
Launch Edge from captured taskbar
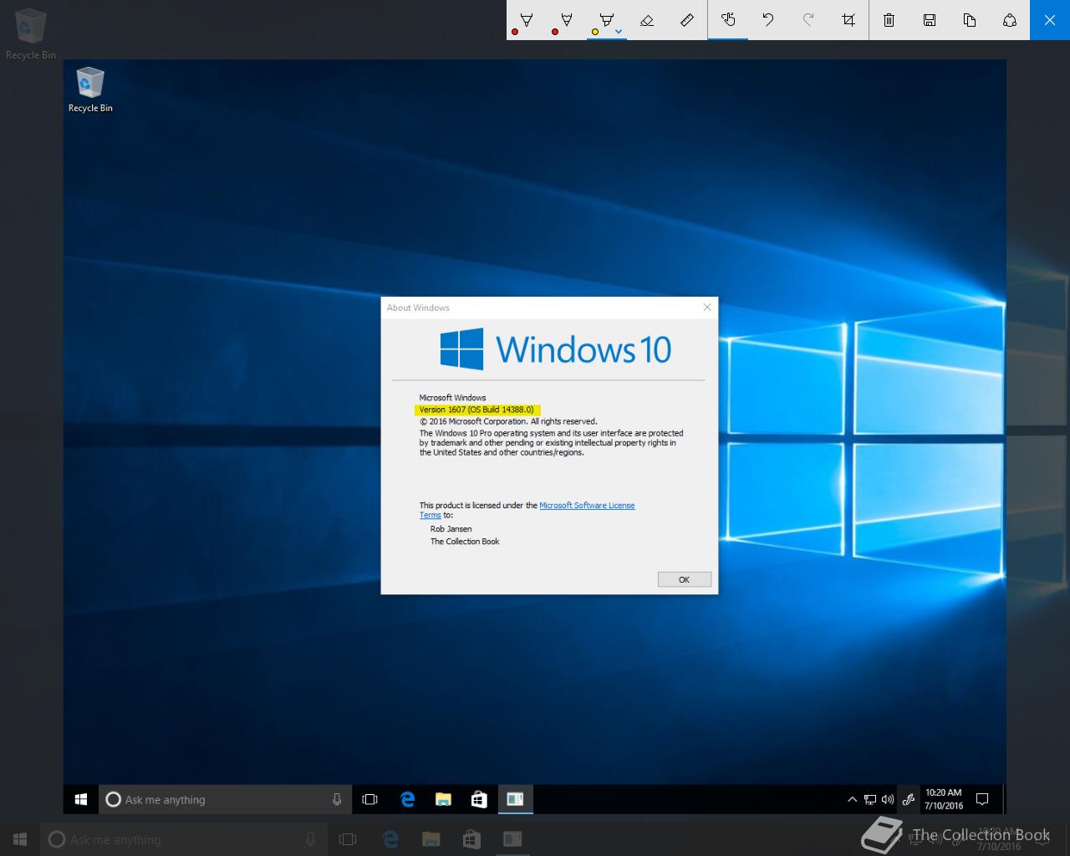click(x=407, y=800)
